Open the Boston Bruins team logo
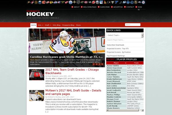Image resolution: width=172 pixels, height=115 pixels. 36,2
